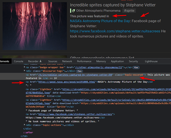Screen dimensions: 171x138
Task: Expand the topic-actions div node
Action: (24, 125)
